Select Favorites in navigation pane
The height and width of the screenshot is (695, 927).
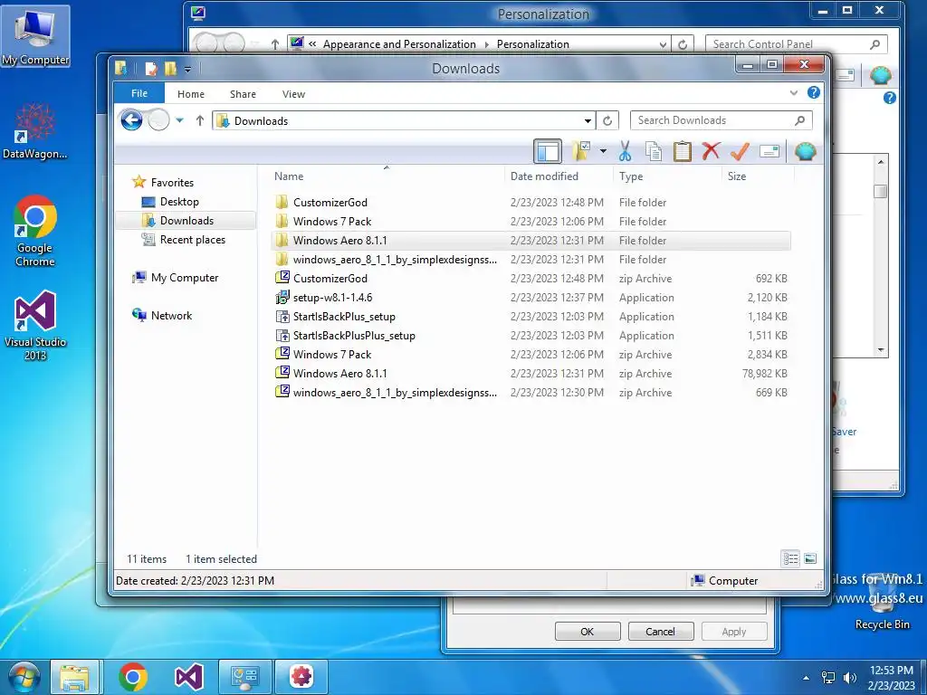pos(172,183)
